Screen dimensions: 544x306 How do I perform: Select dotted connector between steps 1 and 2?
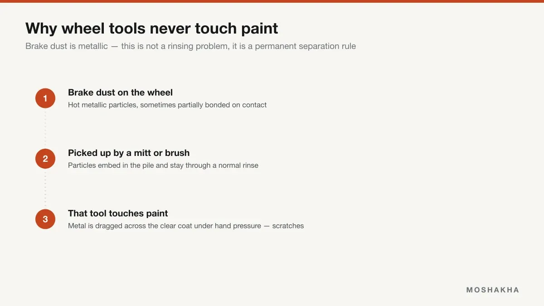coord(45,129)
